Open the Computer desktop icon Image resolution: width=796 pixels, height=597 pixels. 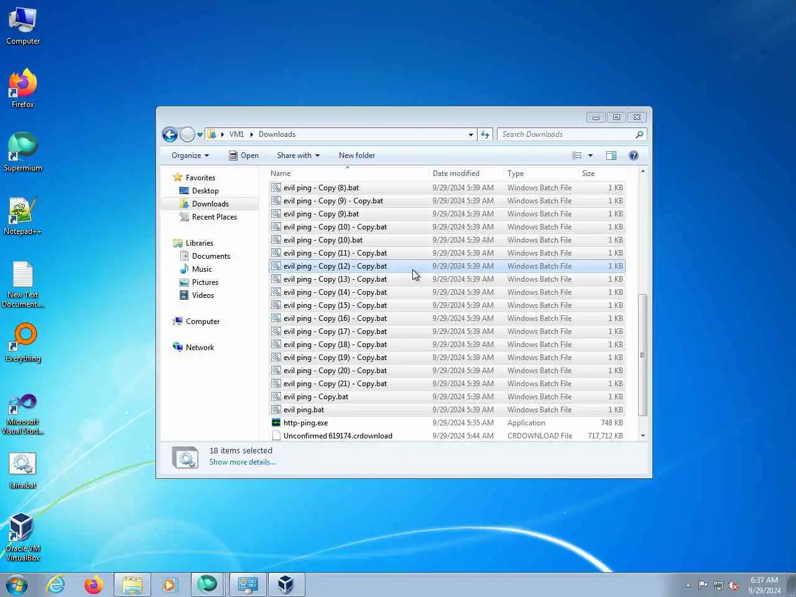tap(23, 26)
